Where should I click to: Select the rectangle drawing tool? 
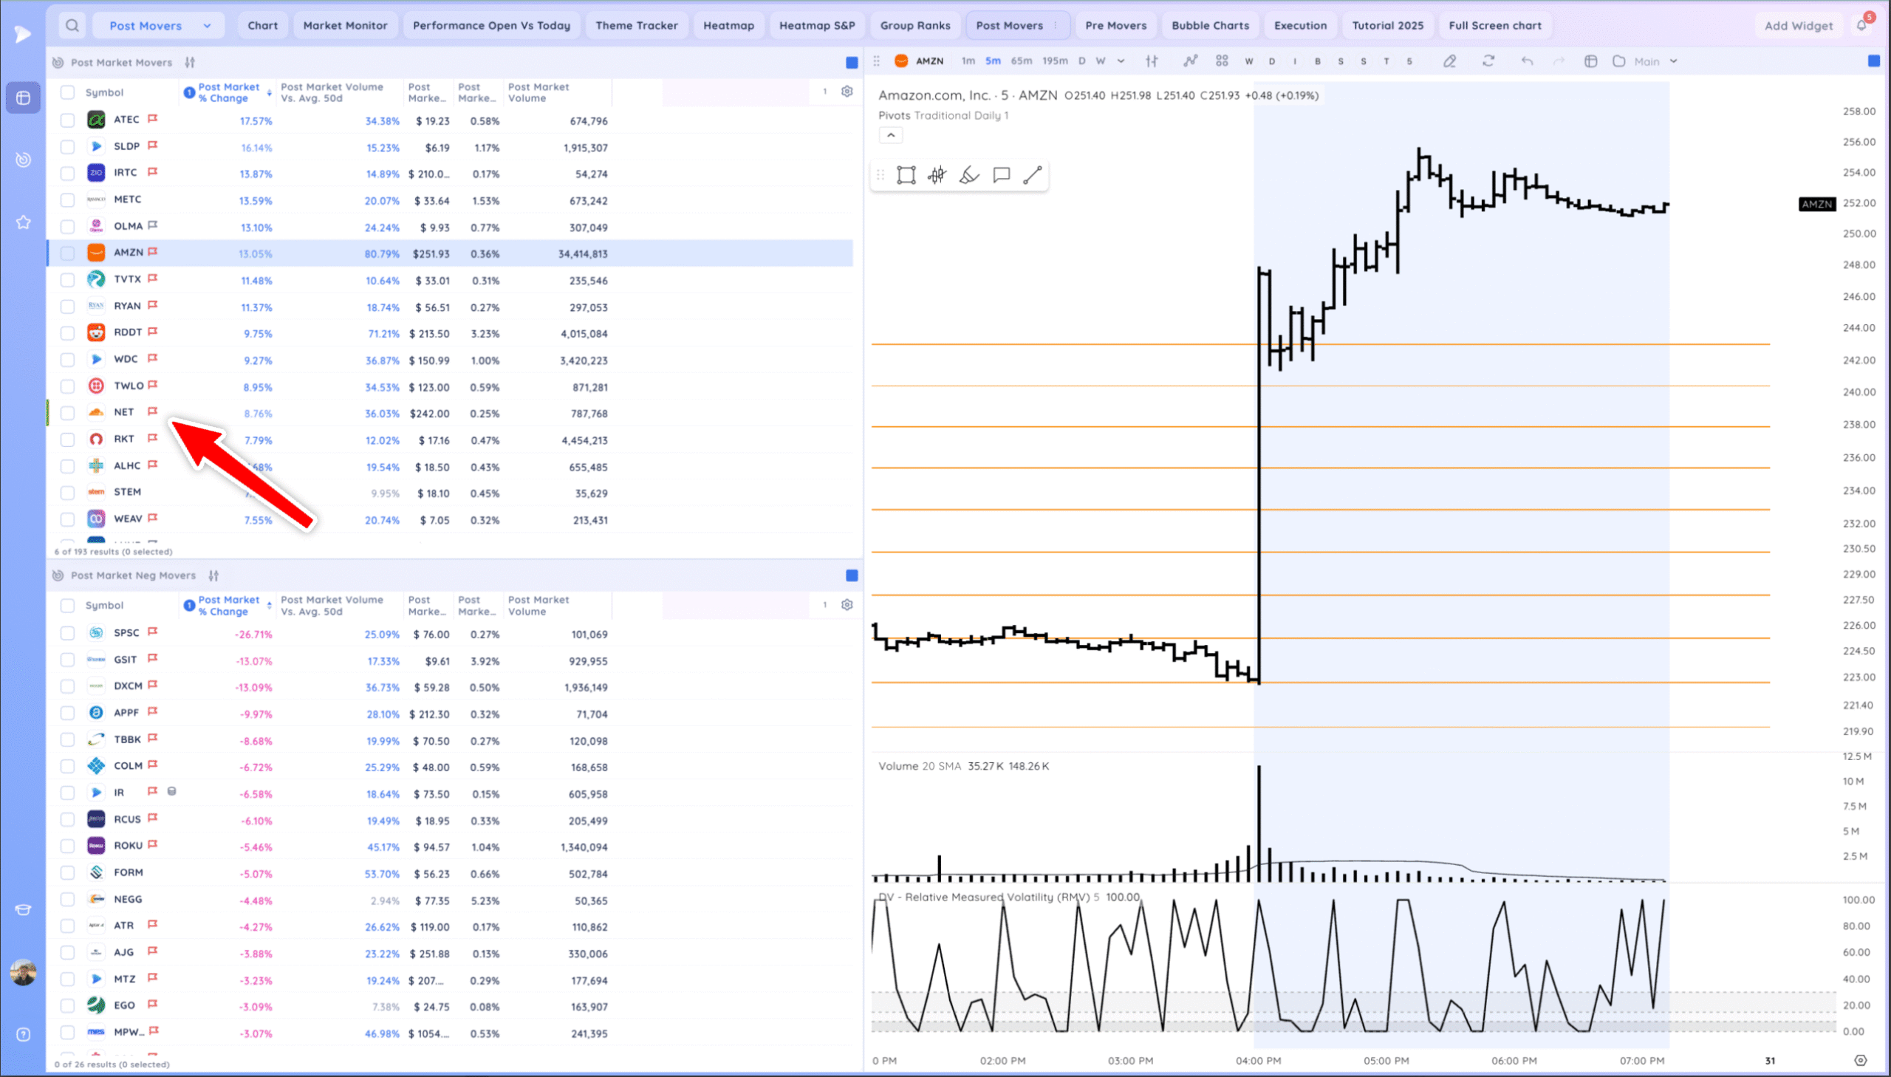click(x=906, y=175)
